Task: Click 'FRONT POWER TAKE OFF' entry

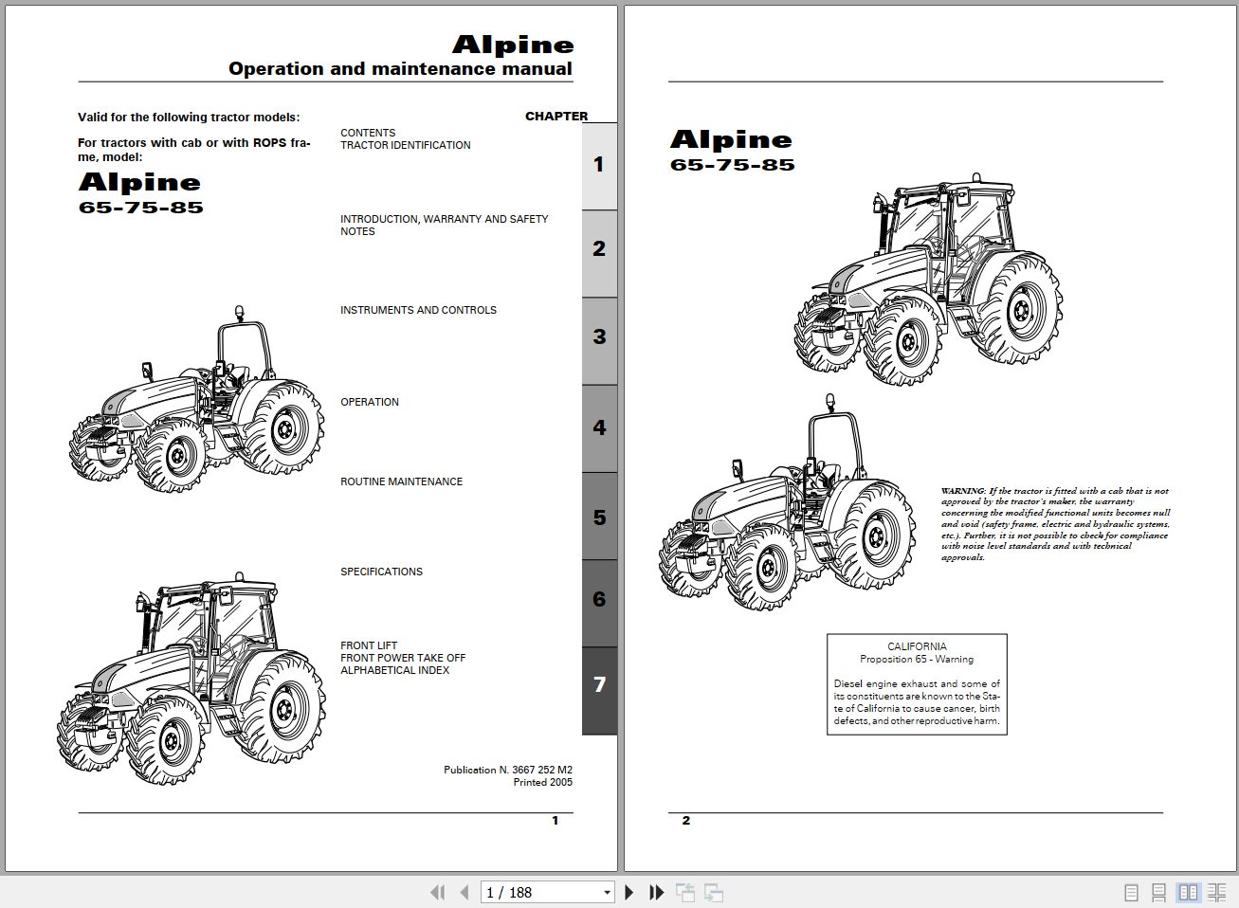Action: tap(403, 658)
